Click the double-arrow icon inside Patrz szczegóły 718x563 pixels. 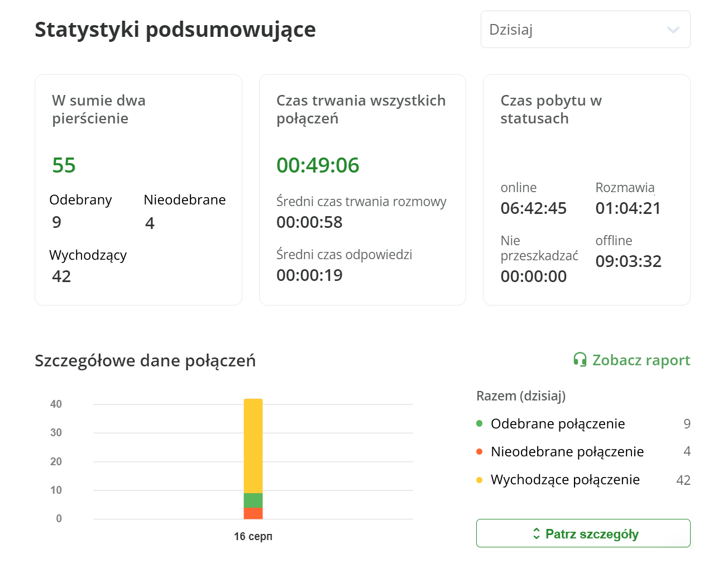[537, 533]
